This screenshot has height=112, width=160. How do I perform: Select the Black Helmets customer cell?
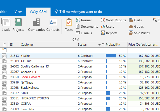coord(48,88)
